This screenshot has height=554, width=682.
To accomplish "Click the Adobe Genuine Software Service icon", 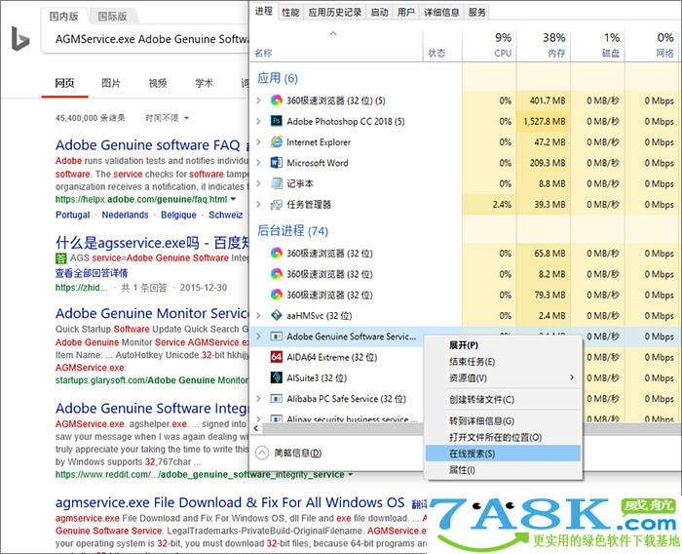I will tap(276, 336).
